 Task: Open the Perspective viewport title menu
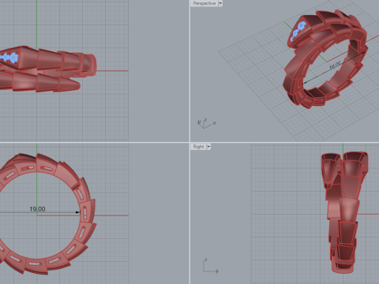204,3
